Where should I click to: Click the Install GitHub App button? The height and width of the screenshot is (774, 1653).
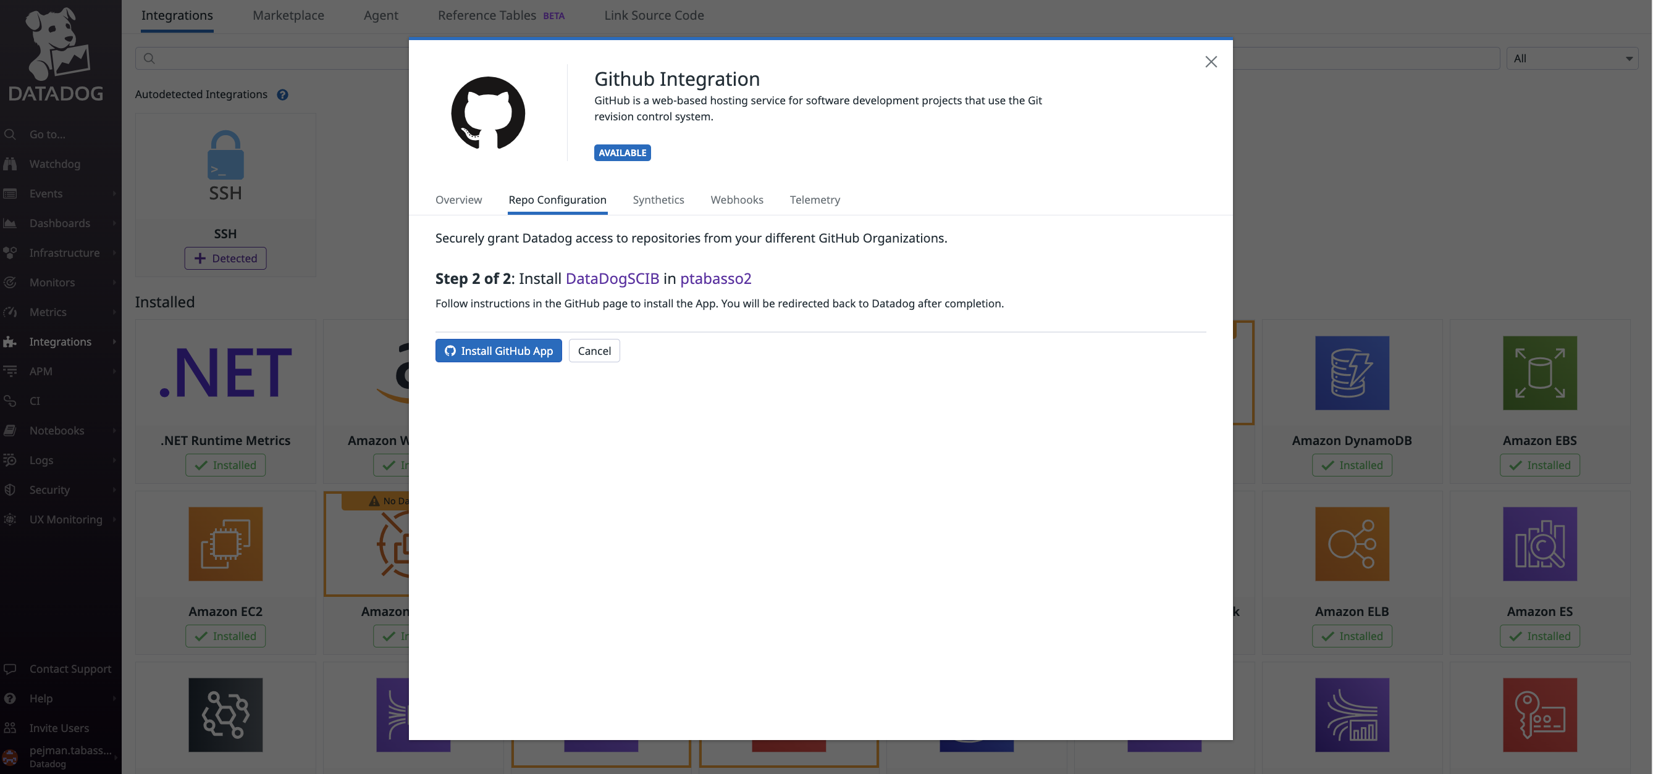point(498,351)
